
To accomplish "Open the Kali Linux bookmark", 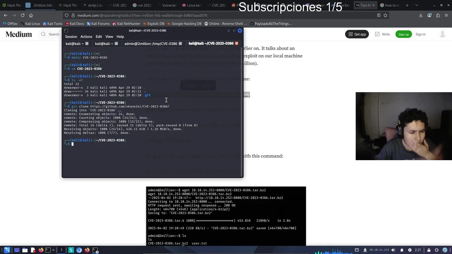I will [x=30, y=24].
